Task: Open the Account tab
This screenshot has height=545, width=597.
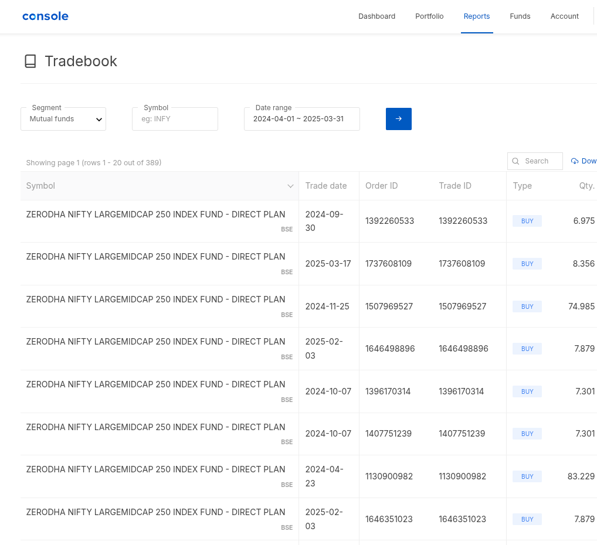Action: [564, 16]
